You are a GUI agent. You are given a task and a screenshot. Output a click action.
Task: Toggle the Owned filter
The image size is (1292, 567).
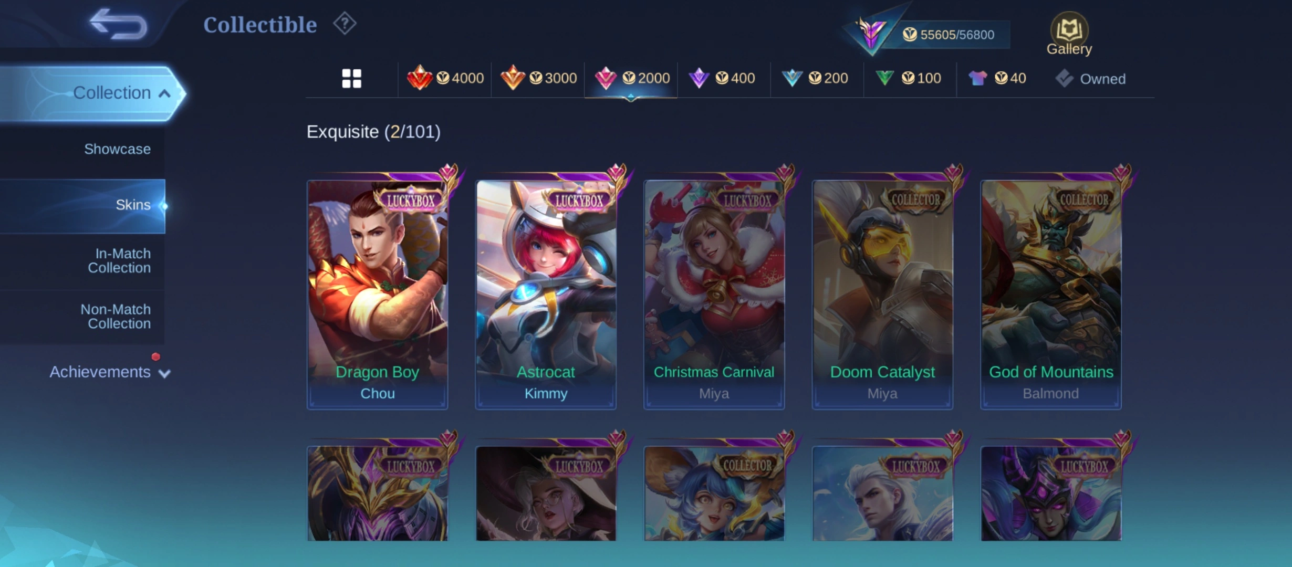point(1090,79)
